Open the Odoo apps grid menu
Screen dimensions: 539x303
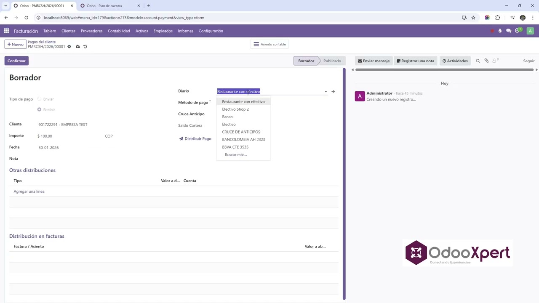tap(6, 31)
